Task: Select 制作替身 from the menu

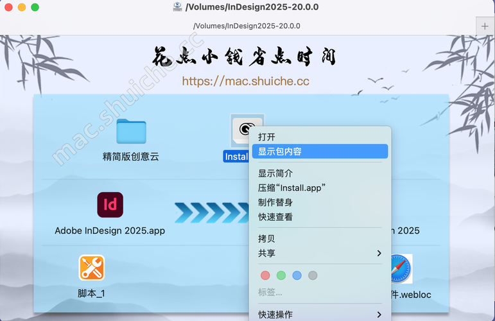Action: coord(275,202)
